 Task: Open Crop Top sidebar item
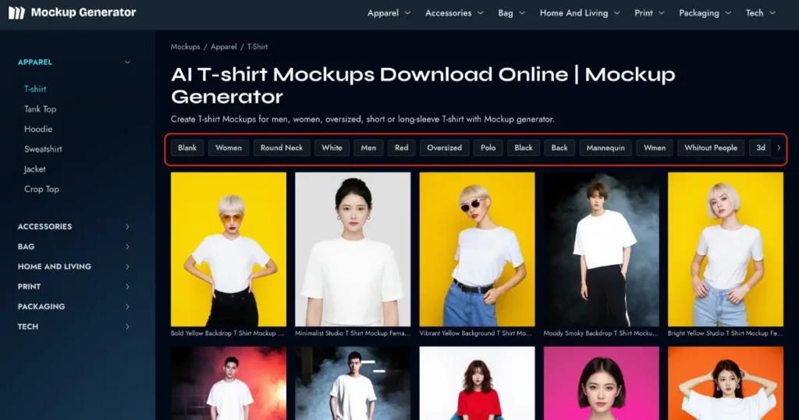coord(41,190)
